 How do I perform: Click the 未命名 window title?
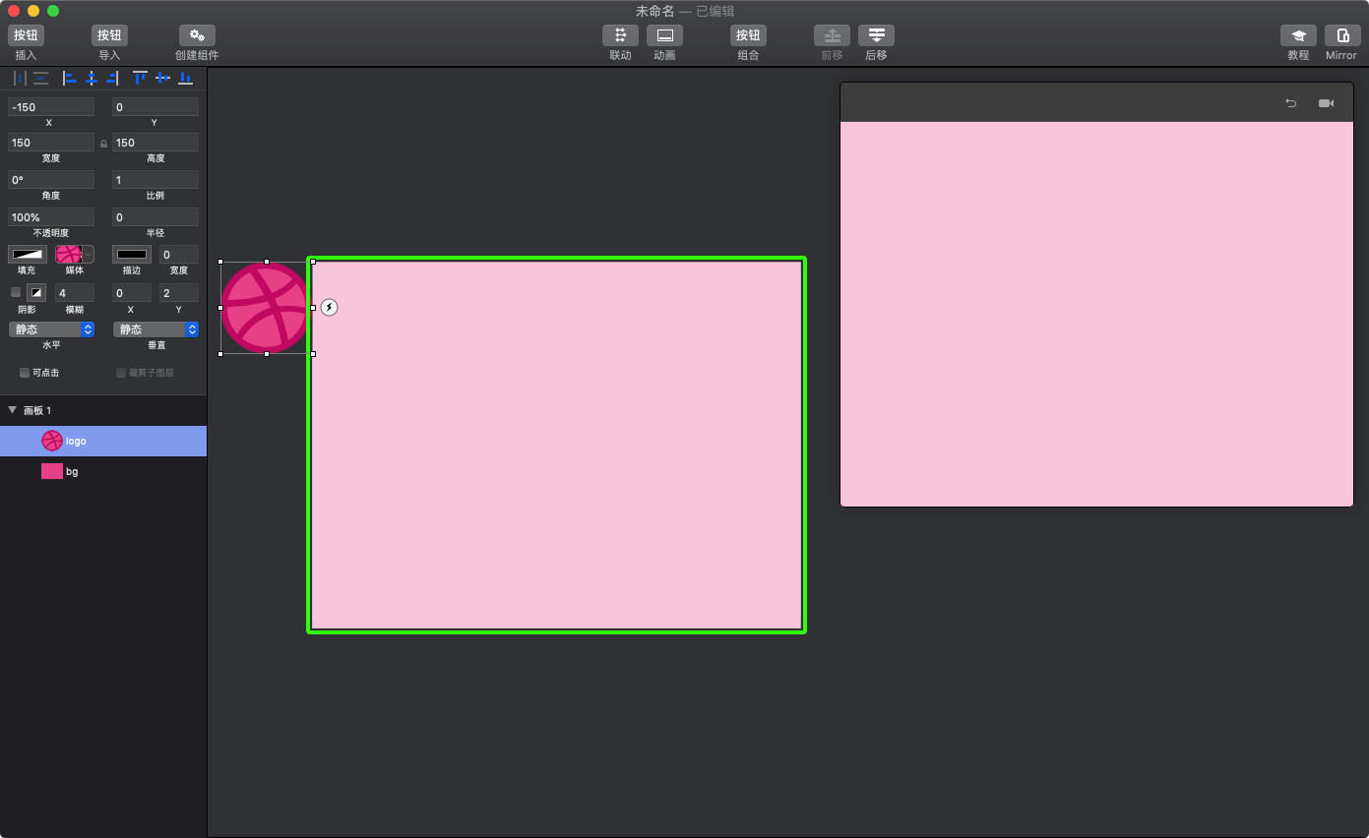pyautogui.click(x=655, y=11)
